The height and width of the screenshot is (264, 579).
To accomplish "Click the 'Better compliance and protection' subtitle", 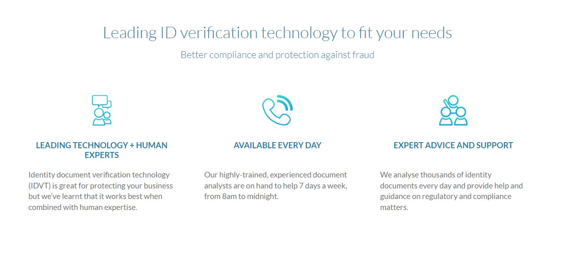I will (277, 55).
